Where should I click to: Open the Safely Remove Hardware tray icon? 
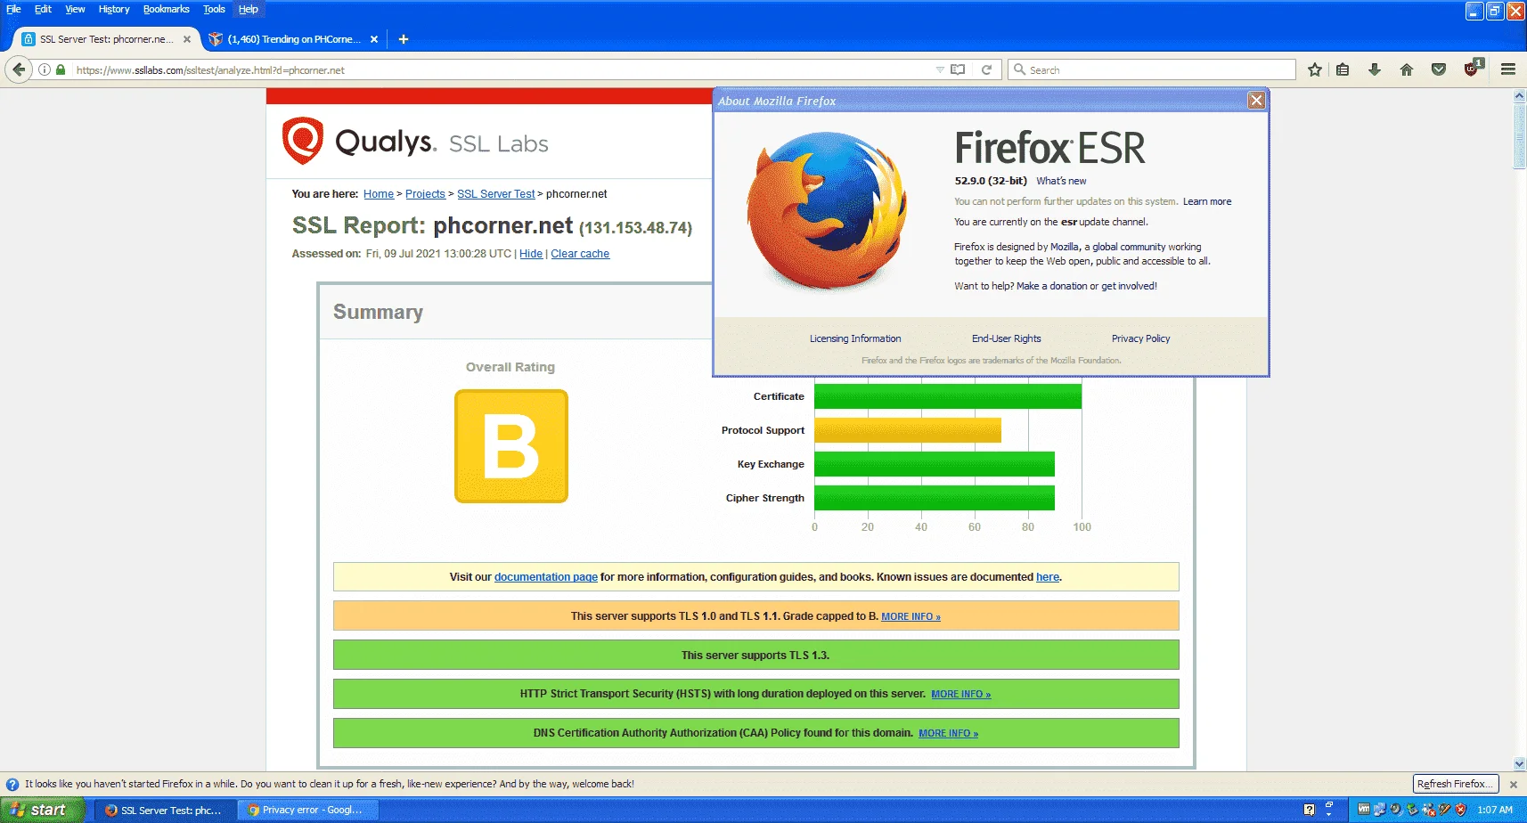[x=1412, y=810]
